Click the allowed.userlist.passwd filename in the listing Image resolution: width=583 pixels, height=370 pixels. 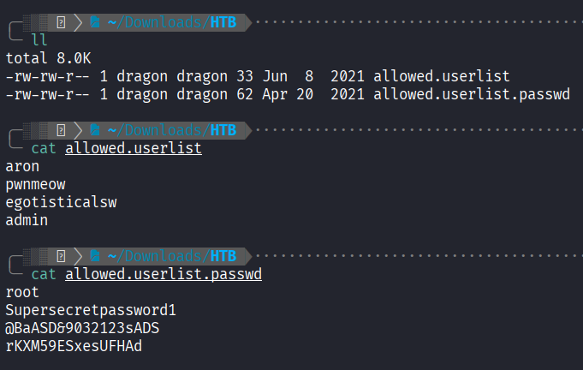(x=471, y=94)
